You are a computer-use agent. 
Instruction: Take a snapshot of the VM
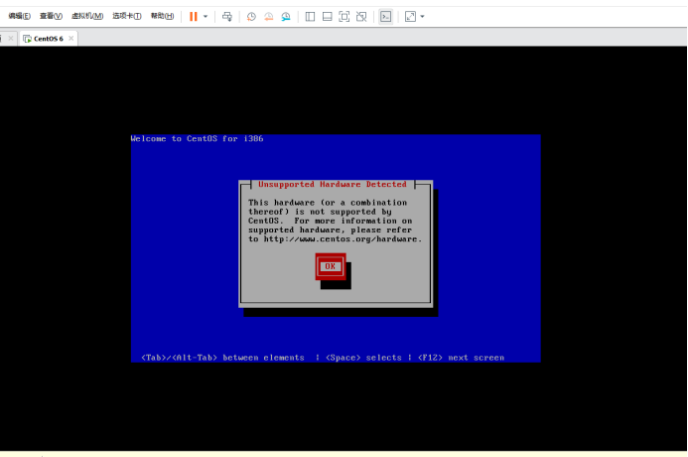point(251,17)
